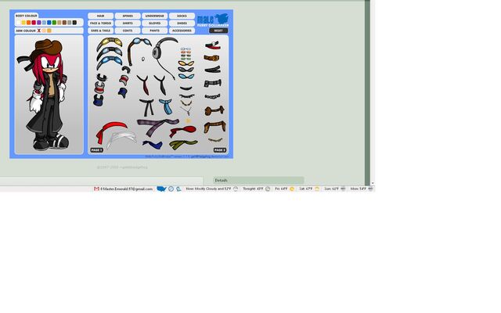The width and height of the screenshot is (501, 313).
Task: Pick the brown body colour swatch
Action: click(x=64, y=23)
